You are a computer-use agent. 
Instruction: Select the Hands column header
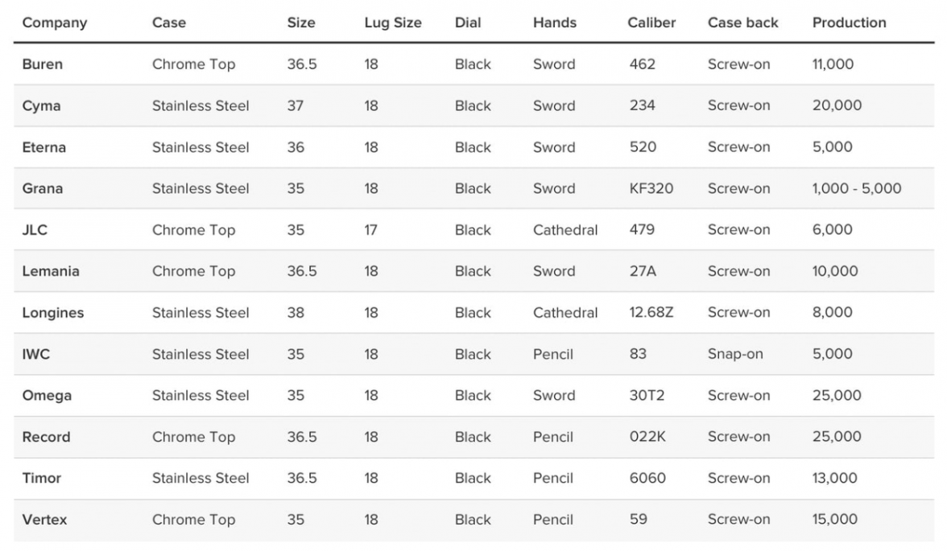[554, 23]
